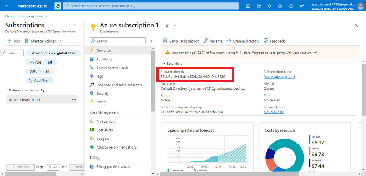
Task: Click the user account avatar
Action: point(361,6)
